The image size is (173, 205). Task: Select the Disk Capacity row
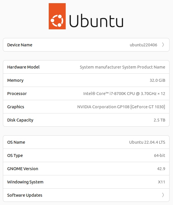[86, 120]
